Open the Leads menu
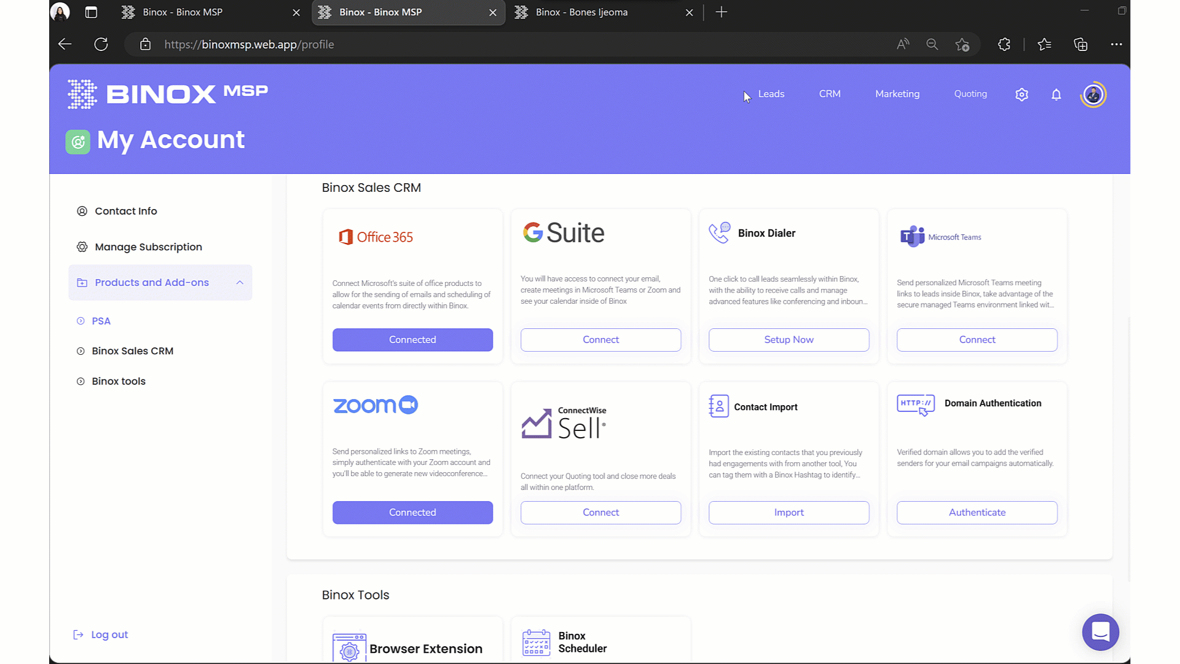This screenshot has height=664, width=1180. 771,94
